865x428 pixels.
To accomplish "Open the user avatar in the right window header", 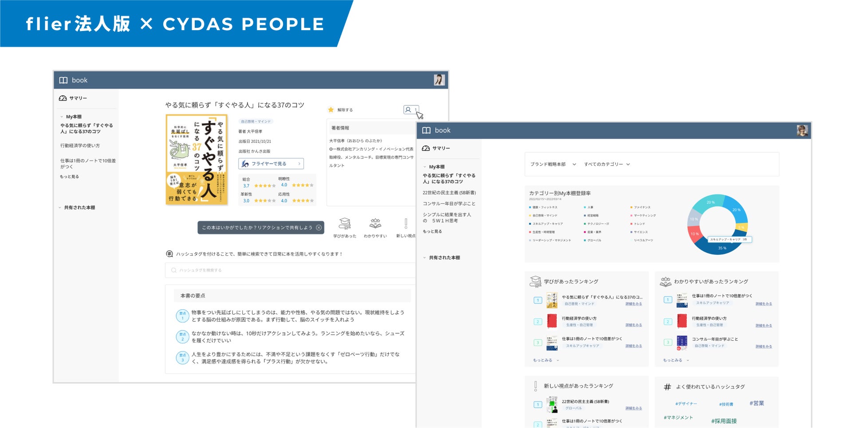I will pyautogui.click(x=802, y=130).
